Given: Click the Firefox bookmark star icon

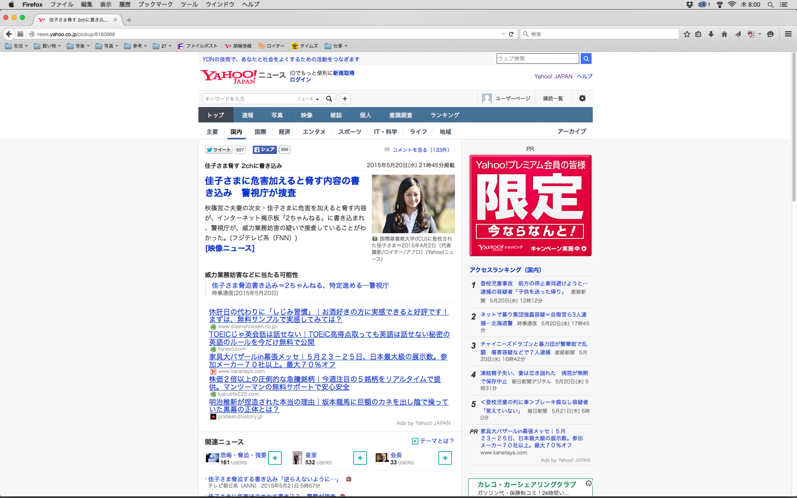Looking at the screenshot, I should 687,34.
